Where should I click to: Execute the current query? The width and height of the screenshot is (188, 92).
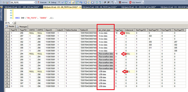[42, 2]
